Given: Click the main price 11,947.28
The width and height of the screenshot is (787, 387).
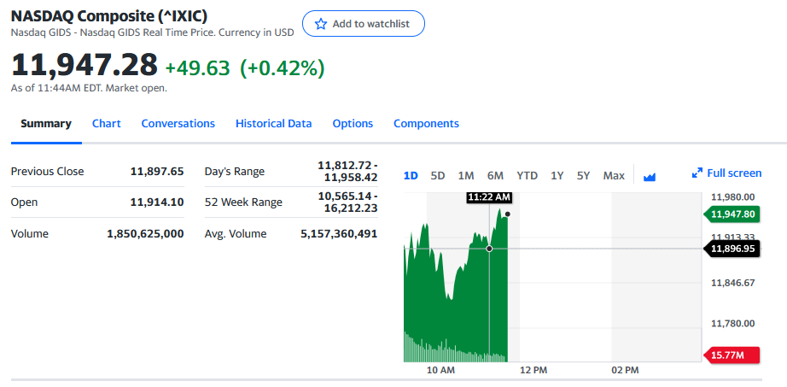Looking at the screenshot, I should (x=85, y=65).
